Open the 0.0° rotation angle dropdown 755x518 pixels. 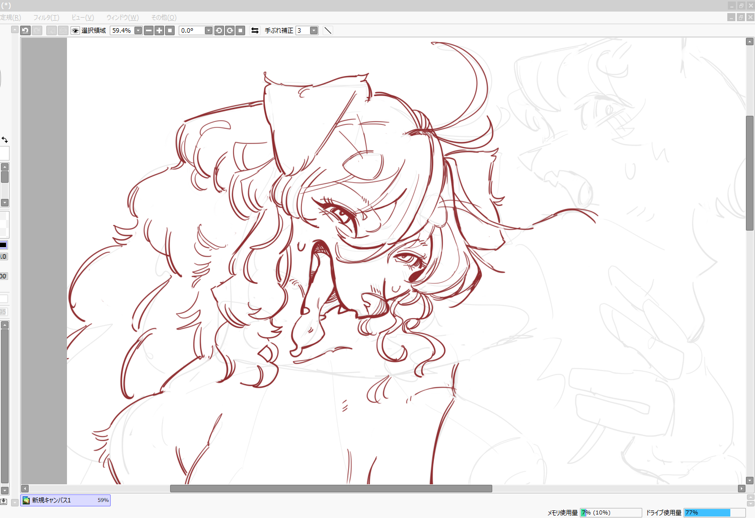[208, 31]
